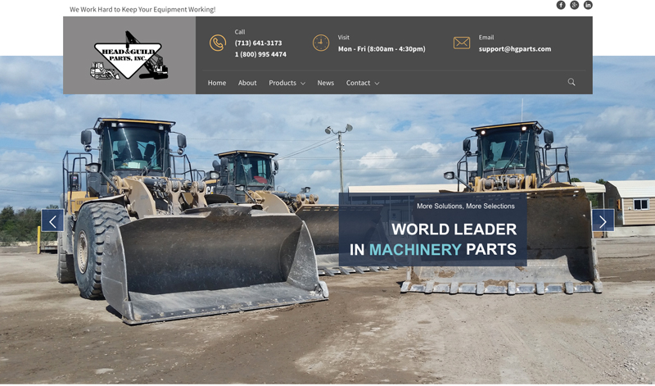Click the Head & Guild Parts logo
Viewport: 655px width, 386px height.
(129, 56)
